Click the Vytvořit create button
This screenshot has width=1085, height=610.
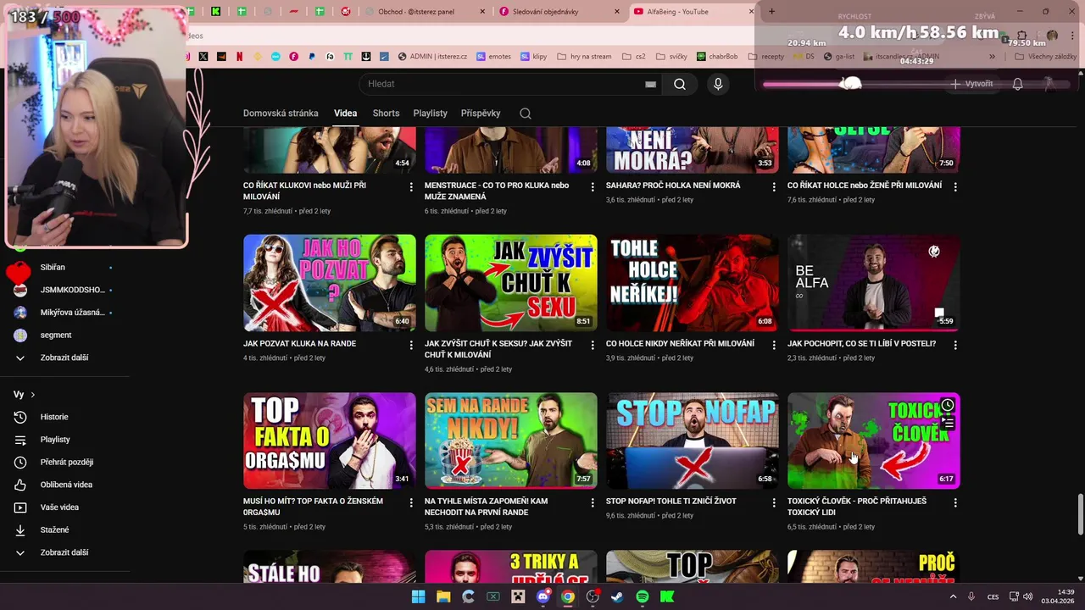tap(971, 84)
